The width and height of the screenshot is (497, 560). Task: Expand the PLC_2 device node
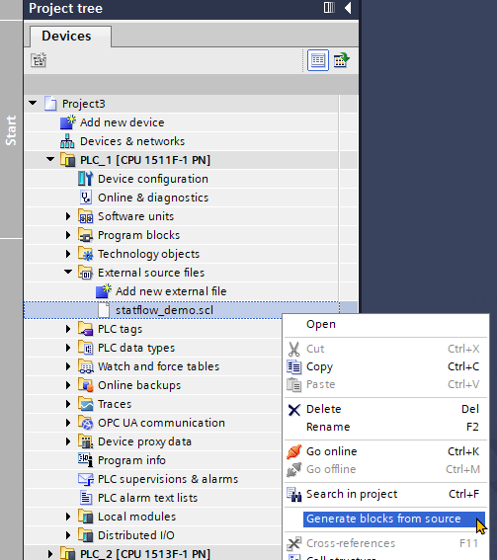click(50, 554)
